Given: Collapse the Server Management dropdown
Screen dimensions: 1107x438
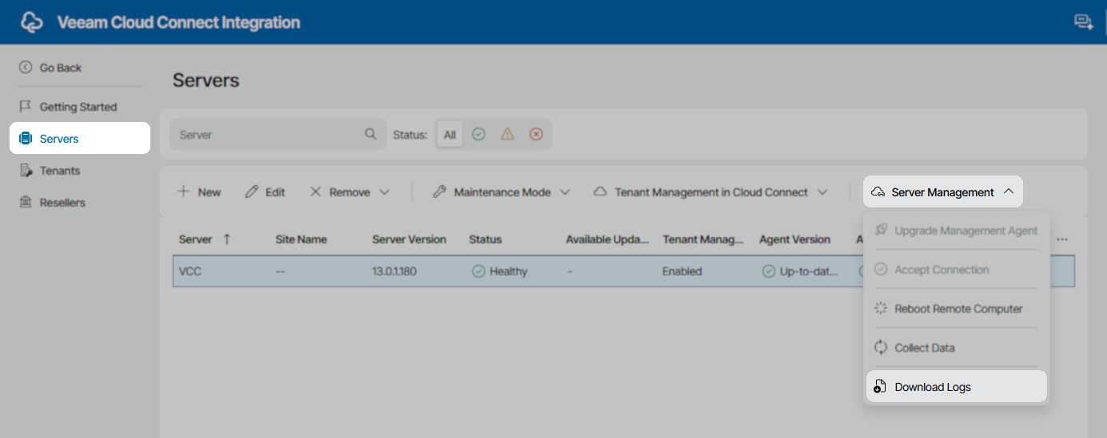Looking at the screenshot, I should (x=942, y=192).
